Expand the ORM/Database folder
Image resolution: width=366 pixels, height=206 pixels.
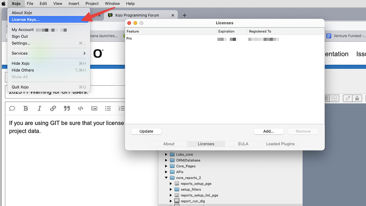click(166, 160)
